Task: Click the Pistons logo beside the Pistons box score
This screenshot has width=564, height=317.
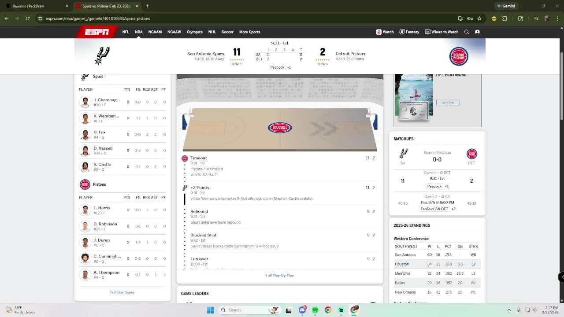Action: tap(85, 184)
